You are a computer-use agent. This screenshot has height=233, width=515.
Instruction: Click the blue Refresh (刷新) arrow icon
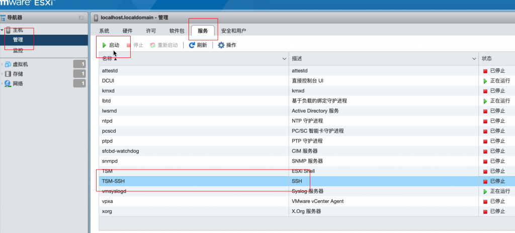pyautogui.click(x=192, y=45)
